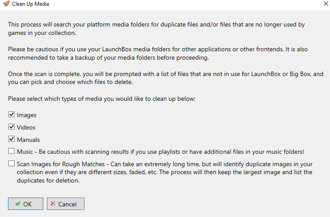Confirm with the OK button
The height and width of the screenshot is (217, 330).
point(26,204)
